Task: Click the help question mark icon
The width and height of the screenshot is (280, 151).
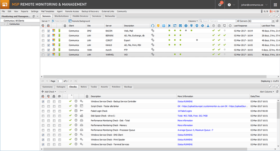Action: point(229,5)
